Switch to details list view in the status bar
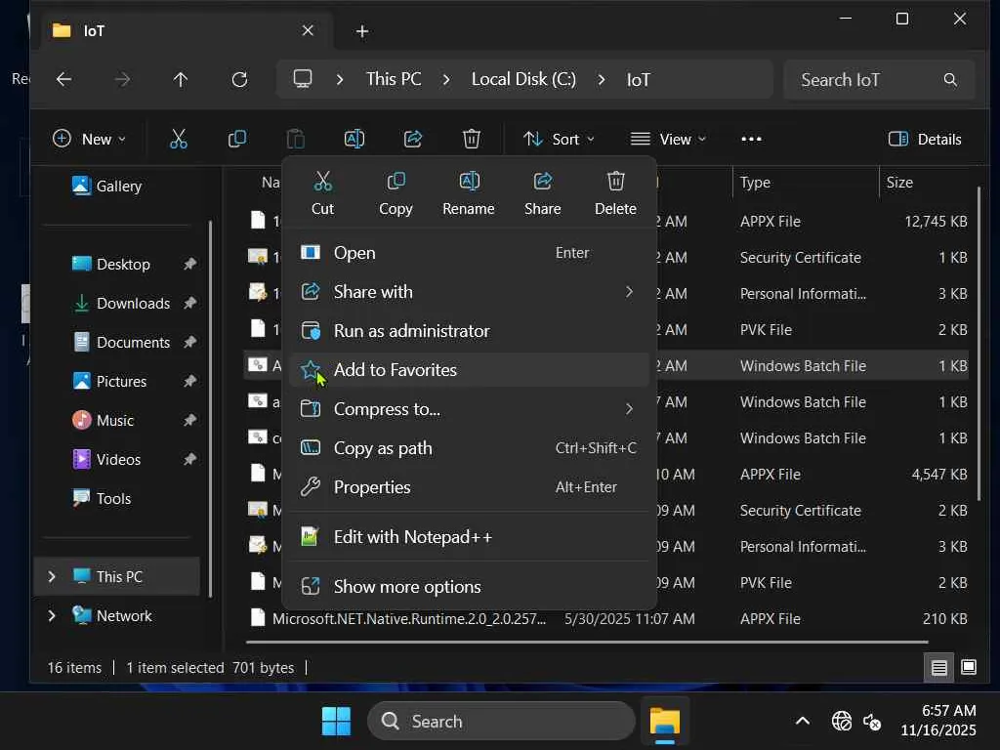Screen dimensions: 1000x750 (x=938, y=668)
